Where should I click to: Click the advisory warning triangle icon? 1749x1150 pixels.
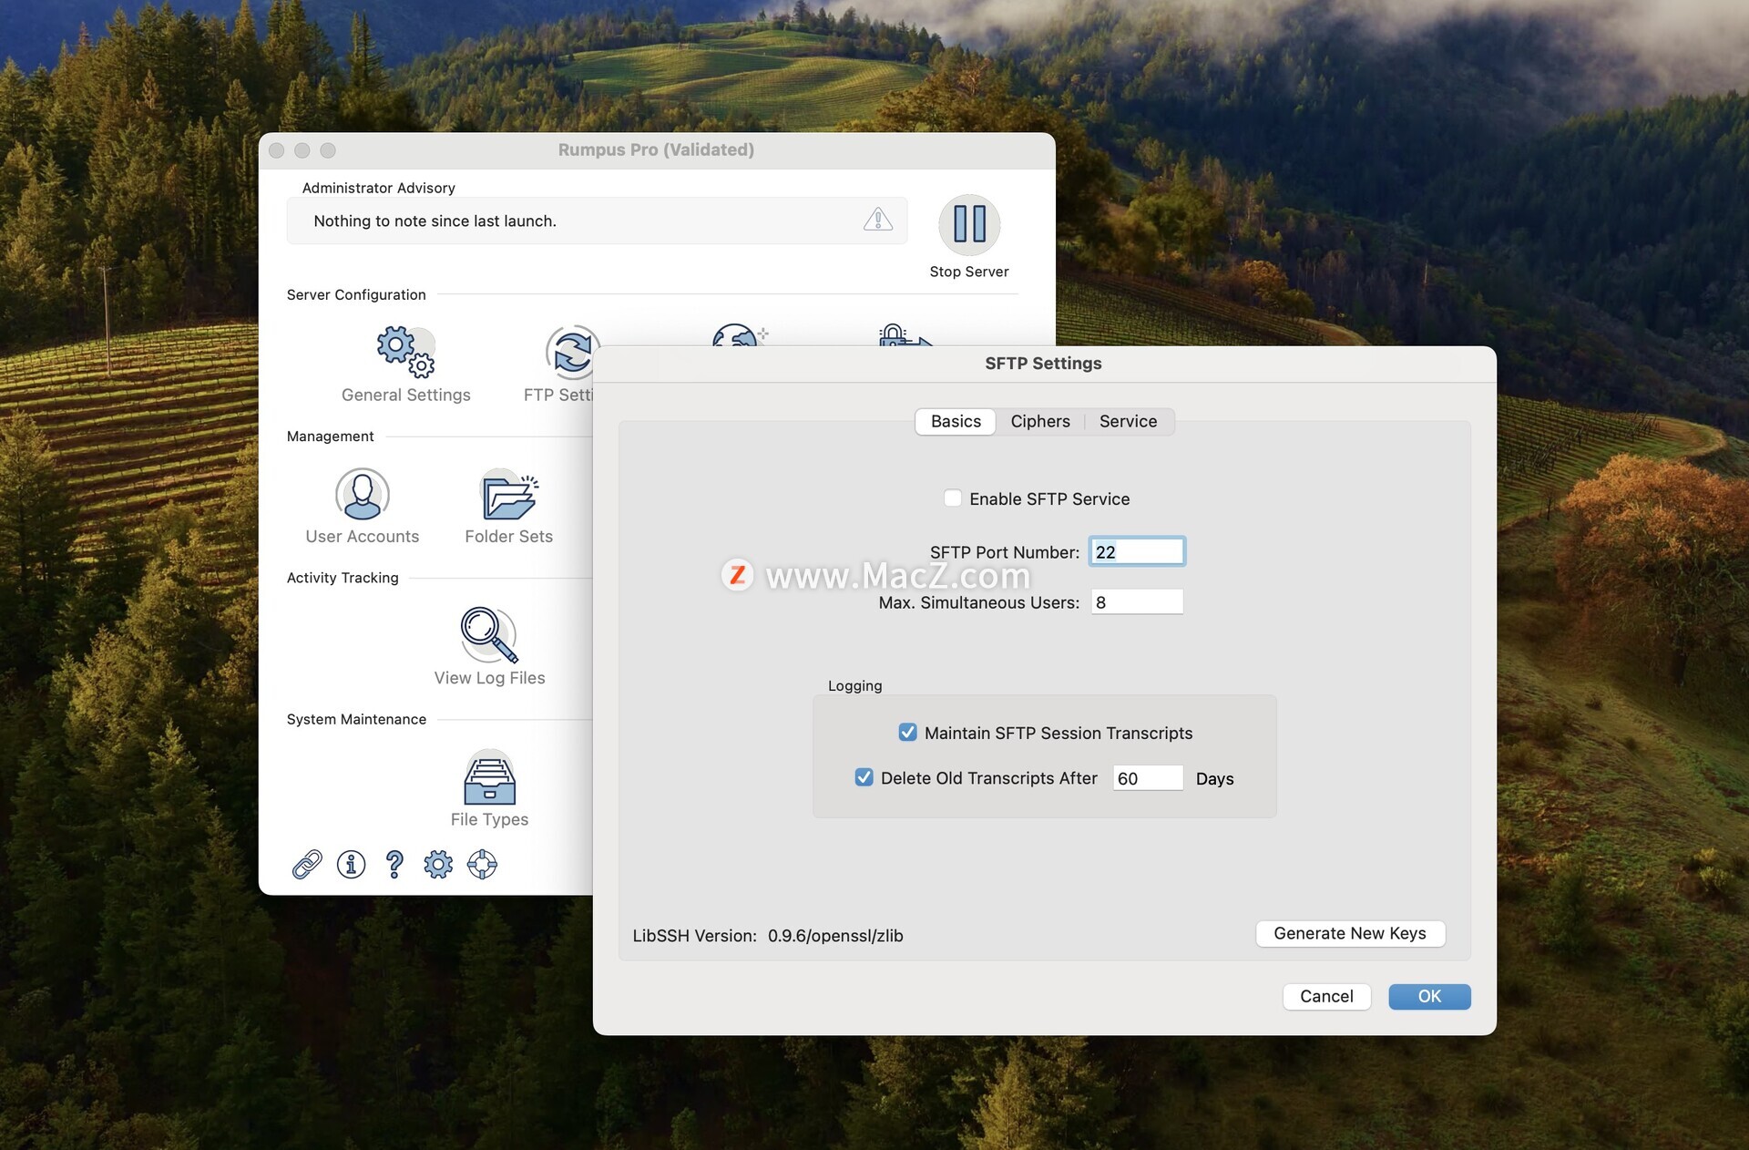(x=878, y=220)
